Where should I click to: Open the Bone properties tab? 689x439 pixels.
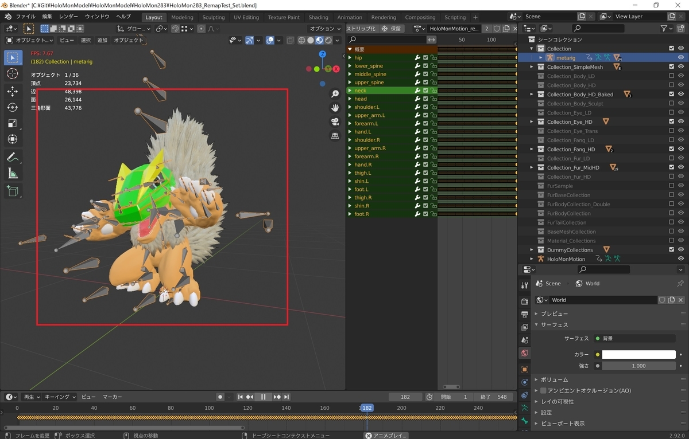[524, 421]
